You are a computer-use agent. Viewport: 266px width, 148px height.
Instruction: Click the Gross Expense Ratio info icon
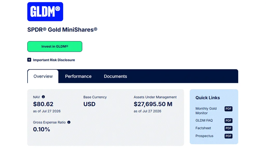[69, 122]
